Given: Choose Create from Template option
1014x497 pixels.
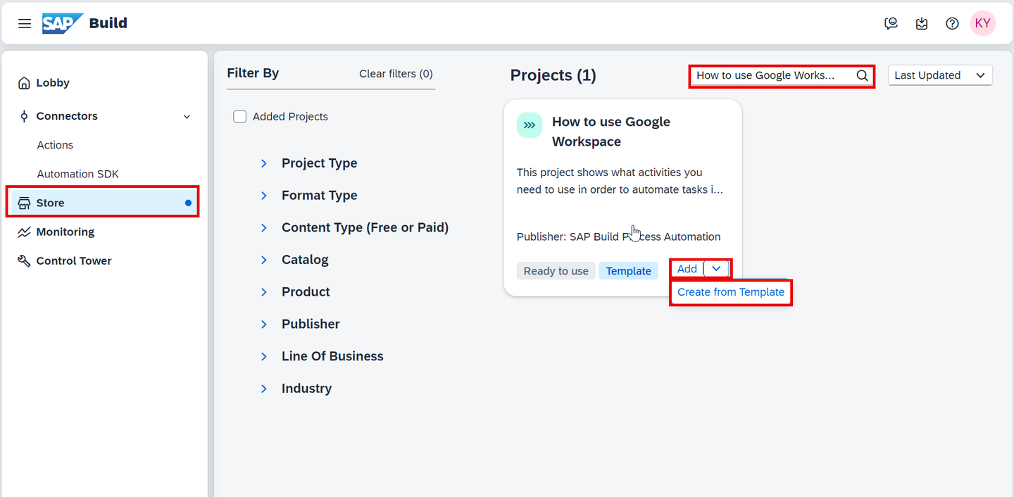Looking at the screenshot, I should pos(731,292).
